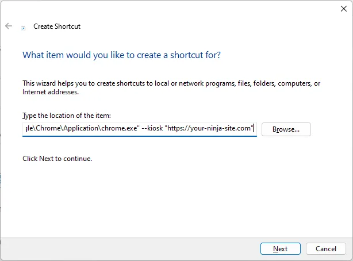Click the 'What item would you like' heading
Screen dimensions: 353x261
pyautogui.click(x=121, y=55)
